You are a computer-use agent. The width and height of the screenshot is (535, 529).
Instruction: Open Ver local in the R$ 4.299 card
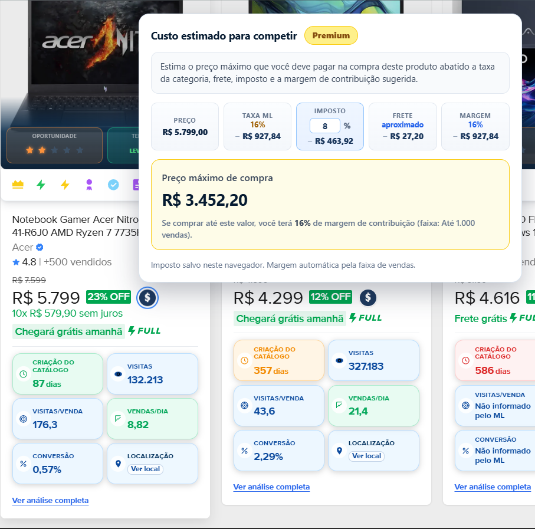coord(366,456)
